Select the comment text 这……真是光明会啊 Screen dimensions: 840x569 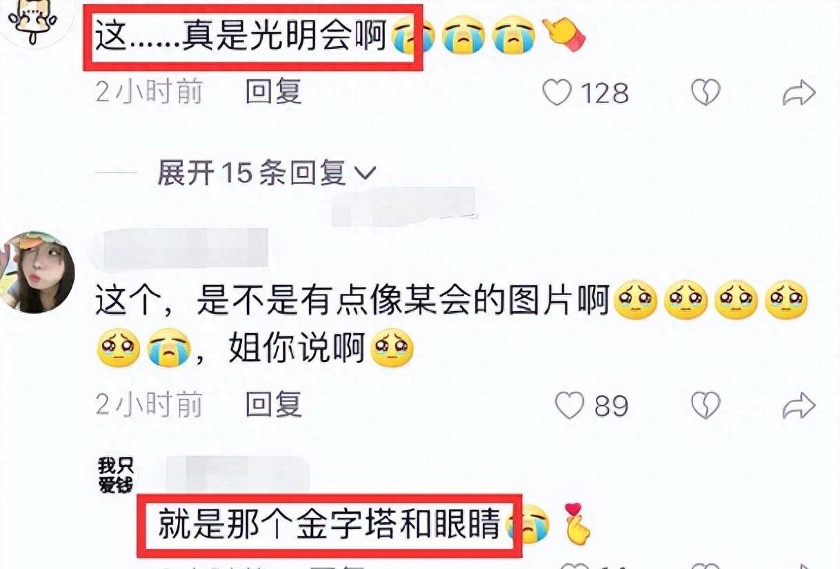click(x=240, y=37)
